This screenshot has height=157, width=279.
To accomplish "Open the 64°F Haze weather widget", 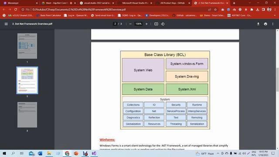I will pos(204,154).
